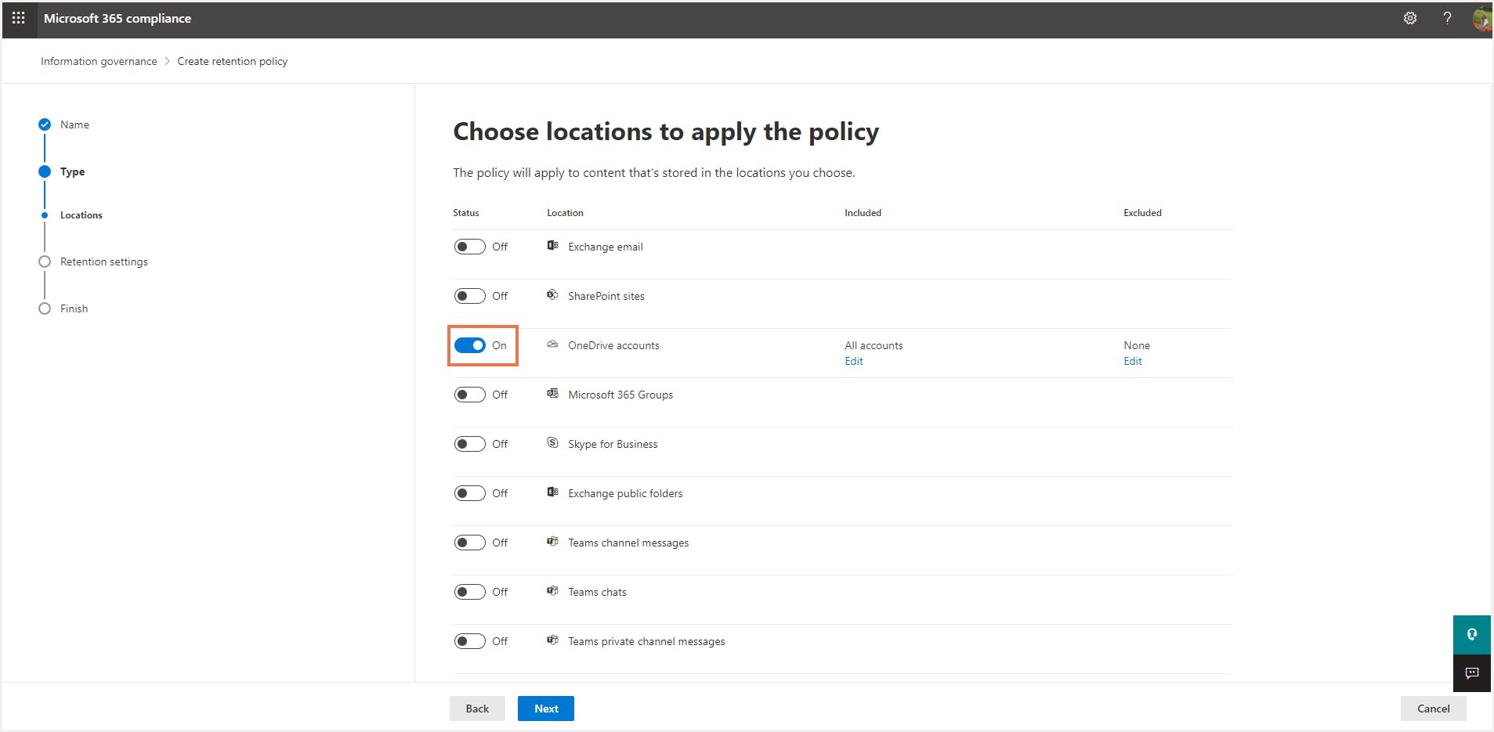This screenshot has width=1494, height=732.
Task: Click the Skype for Business icon
Action: coord(552,443)
